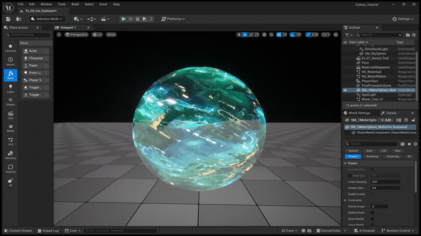Image resolution: width=421 pixels, height=236 pixels.
Task: Open the Lights category in Place Actors
Action: 11,88
